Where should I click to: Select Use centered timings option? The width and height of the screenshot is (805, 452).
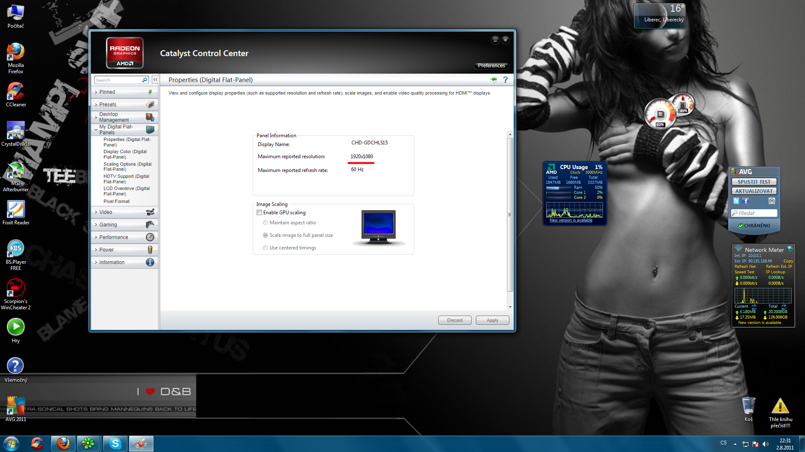click(265, 248)
